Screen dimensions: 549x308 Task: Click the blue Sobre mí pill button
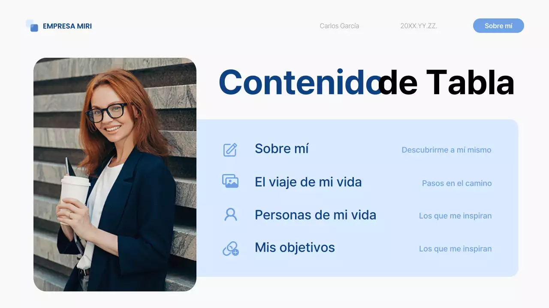[498, 26]
